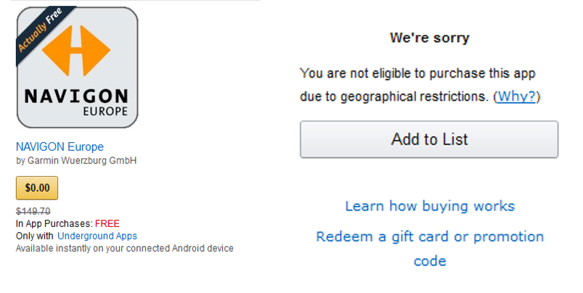Viewport: 583px width, 293px height.
Task: Open Redeem a gift card or promotion code
Action: (x=430, y=249)
